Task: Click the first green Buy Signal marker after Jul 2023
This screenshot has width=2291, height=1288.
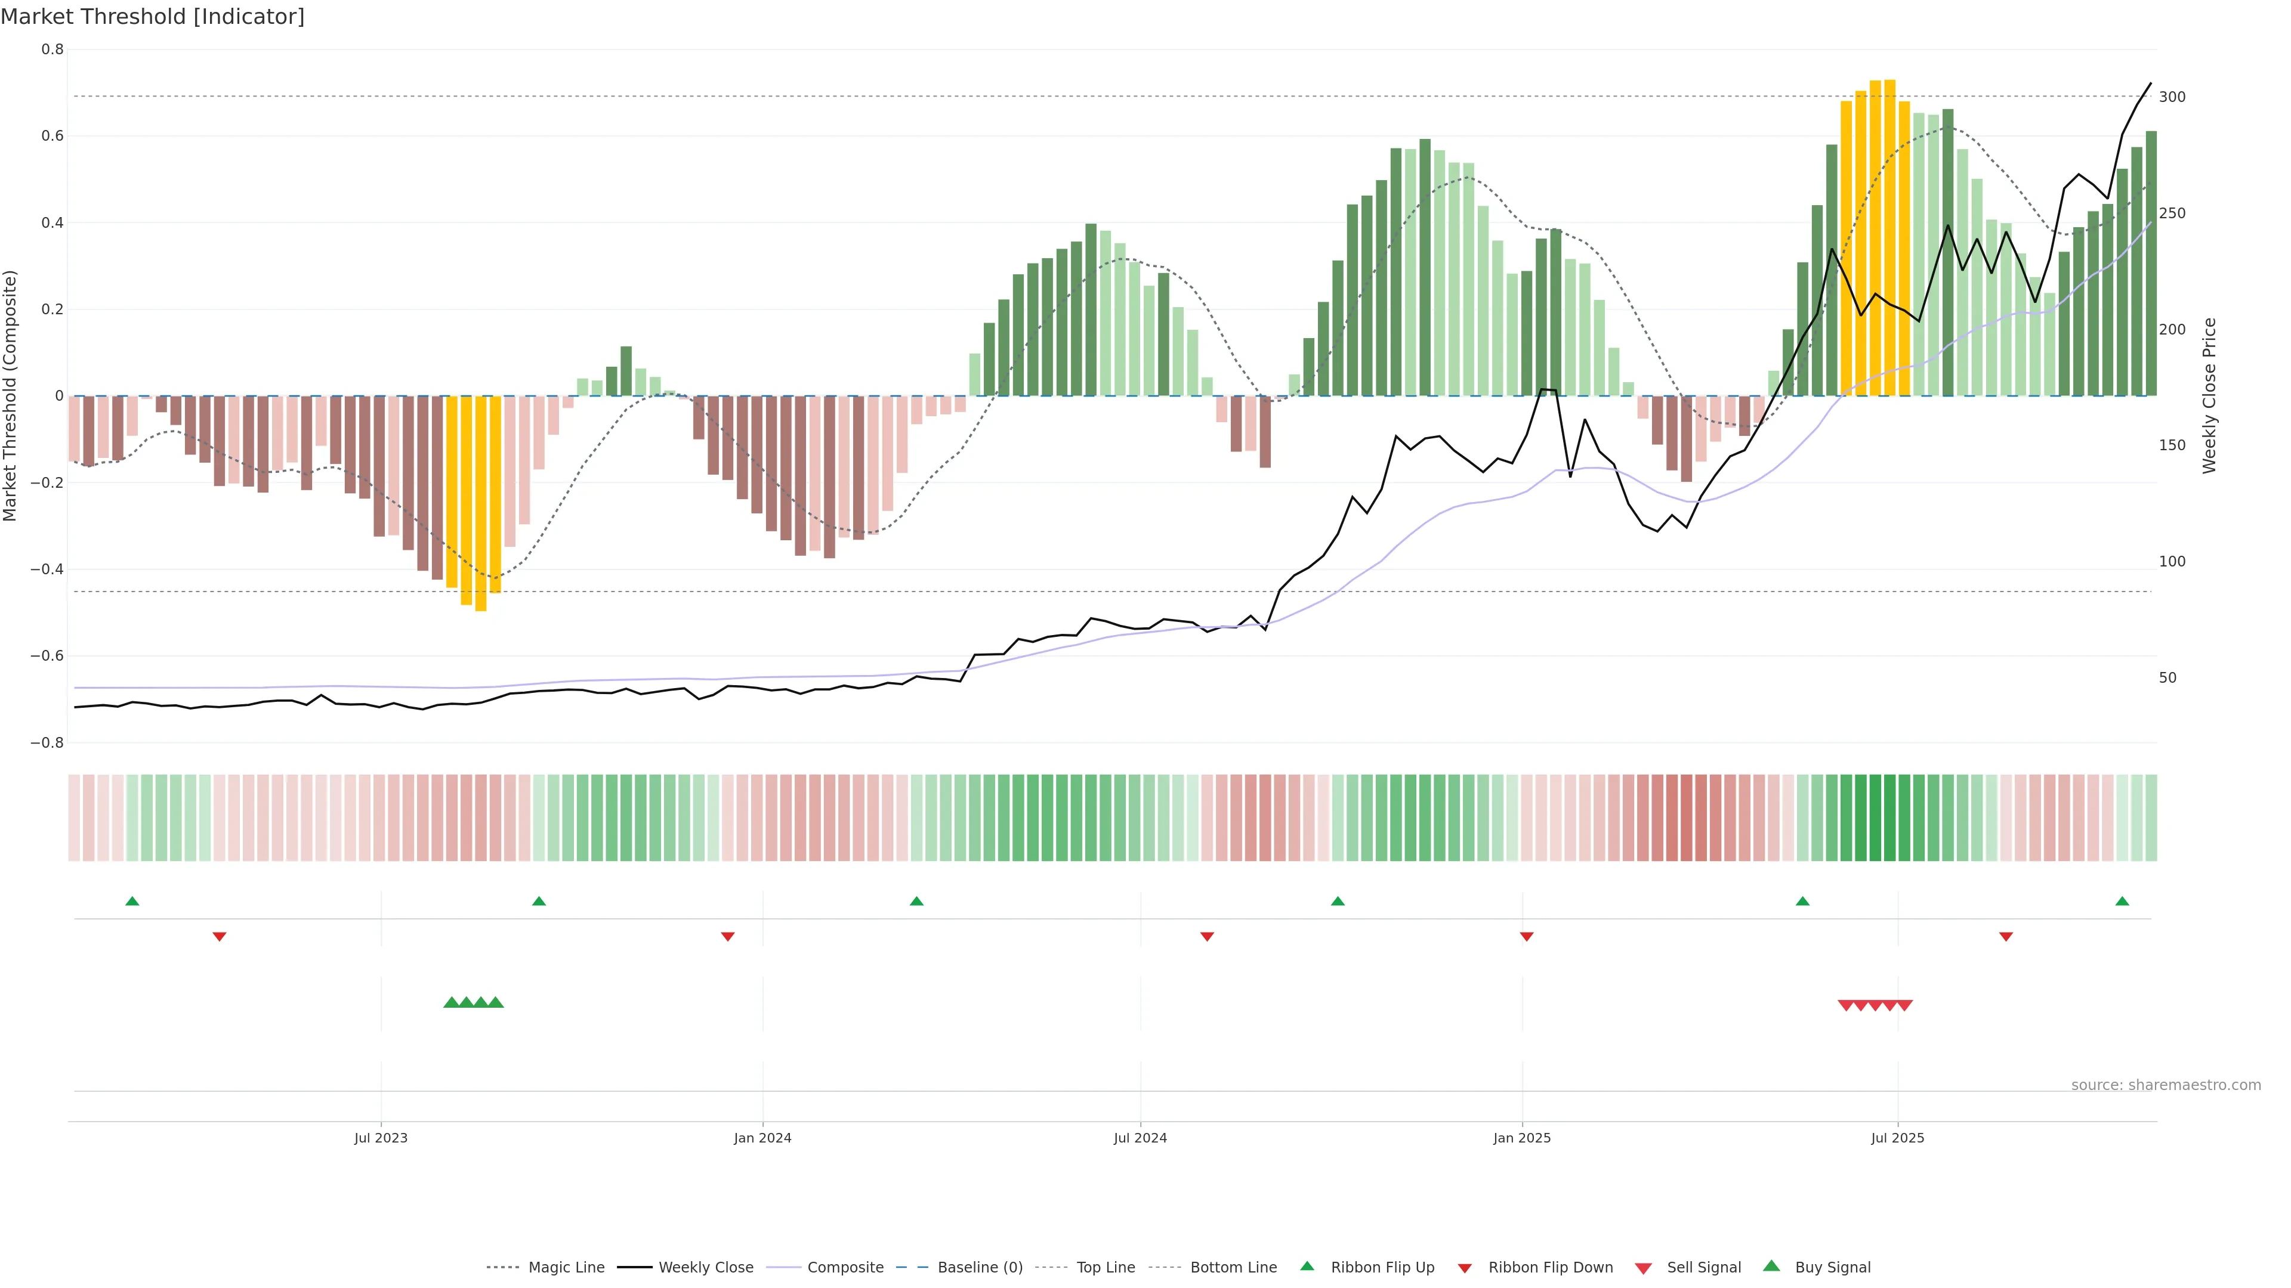Action: pyautogui.click(x=451, y=1002)
